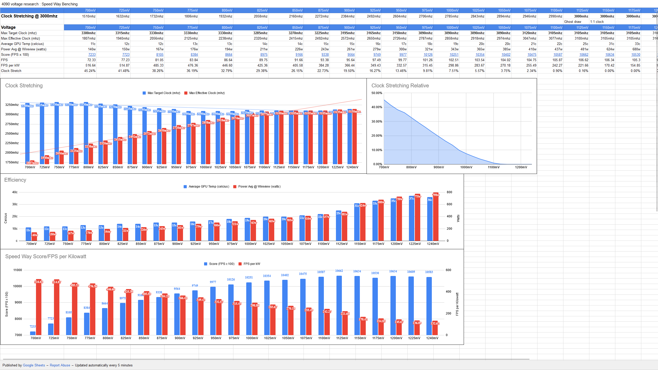Viewport: 658px width, 370px height.
Task: Open score link 8664 for 800mV
Action: click(x=229, y=54)
